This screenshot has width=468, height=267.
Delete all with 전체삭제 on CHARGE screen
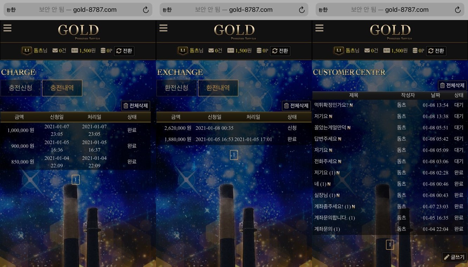(x=136, y=106)
